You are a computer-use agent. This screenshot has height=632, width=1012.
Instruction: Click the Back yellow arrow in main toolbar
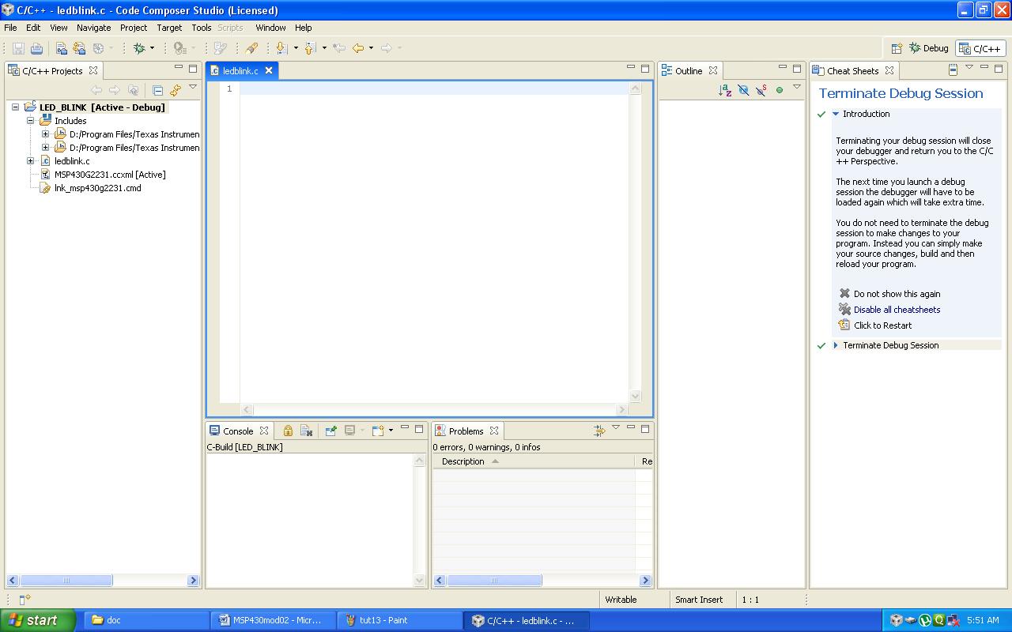358,48
